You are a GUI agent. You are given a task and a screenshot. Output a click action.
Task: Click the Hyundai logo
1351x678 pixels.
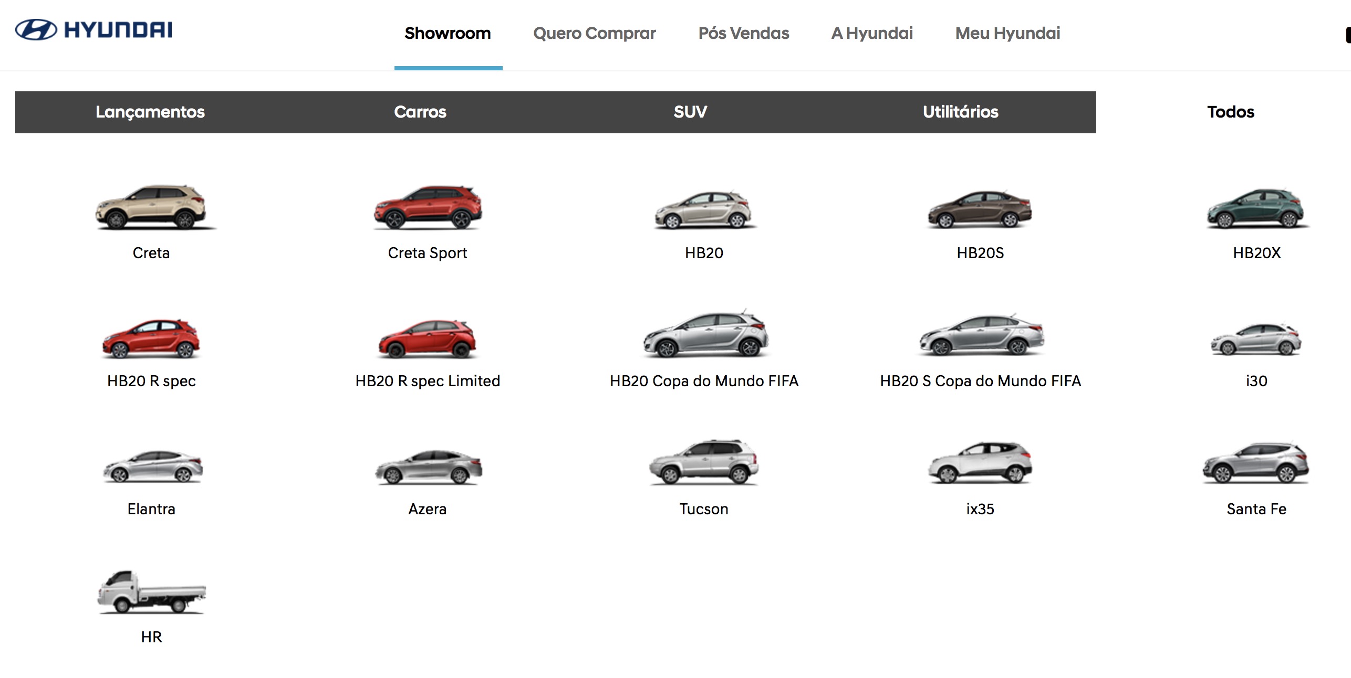point(93,30)
